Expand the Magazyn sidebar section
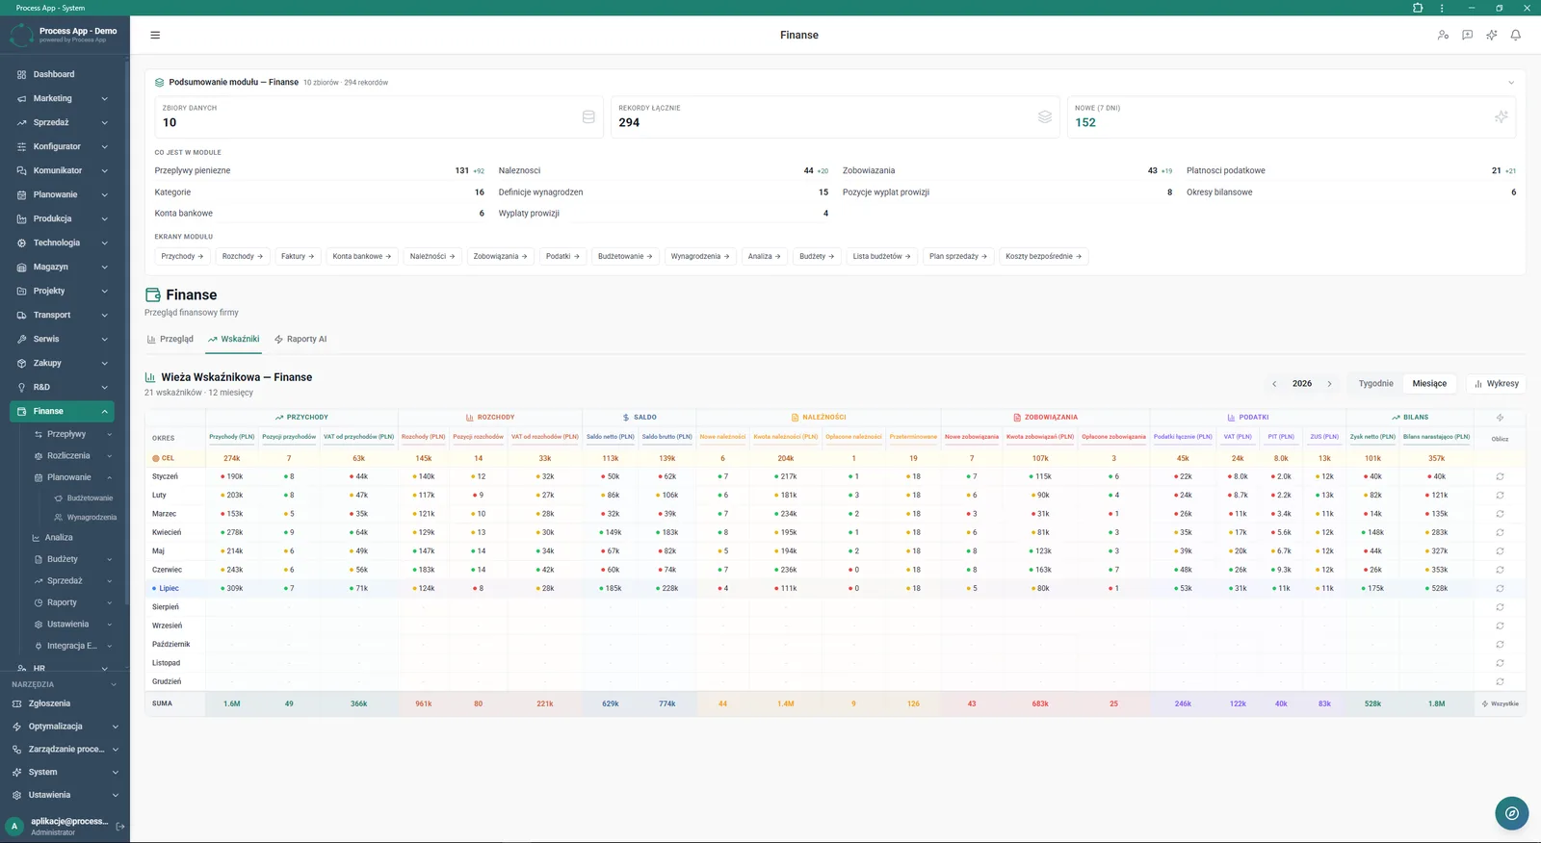 click(63, 267)
